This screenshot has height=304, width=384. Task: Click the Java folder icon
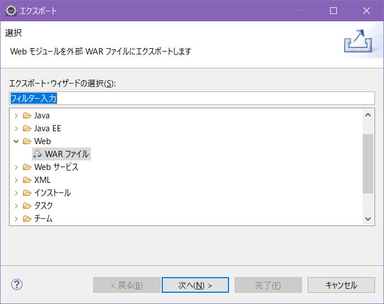point(27,116)
